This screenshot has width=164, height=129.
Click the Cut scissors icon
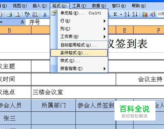tap(45, 14)
